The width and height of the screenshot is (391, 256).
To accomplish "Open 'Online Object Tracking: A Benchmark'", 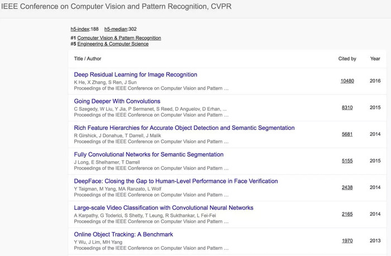I will 123,234.
